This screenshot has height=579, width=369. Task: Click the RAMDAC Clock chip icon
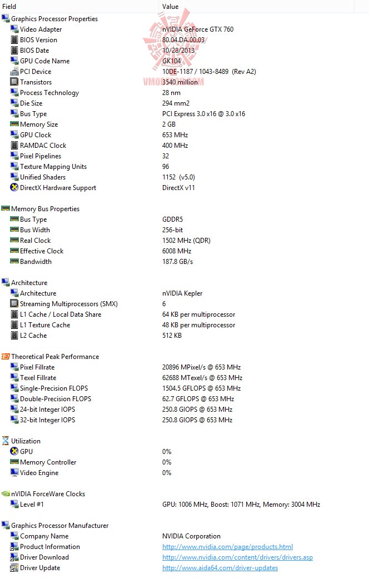[x=14, y=145]
